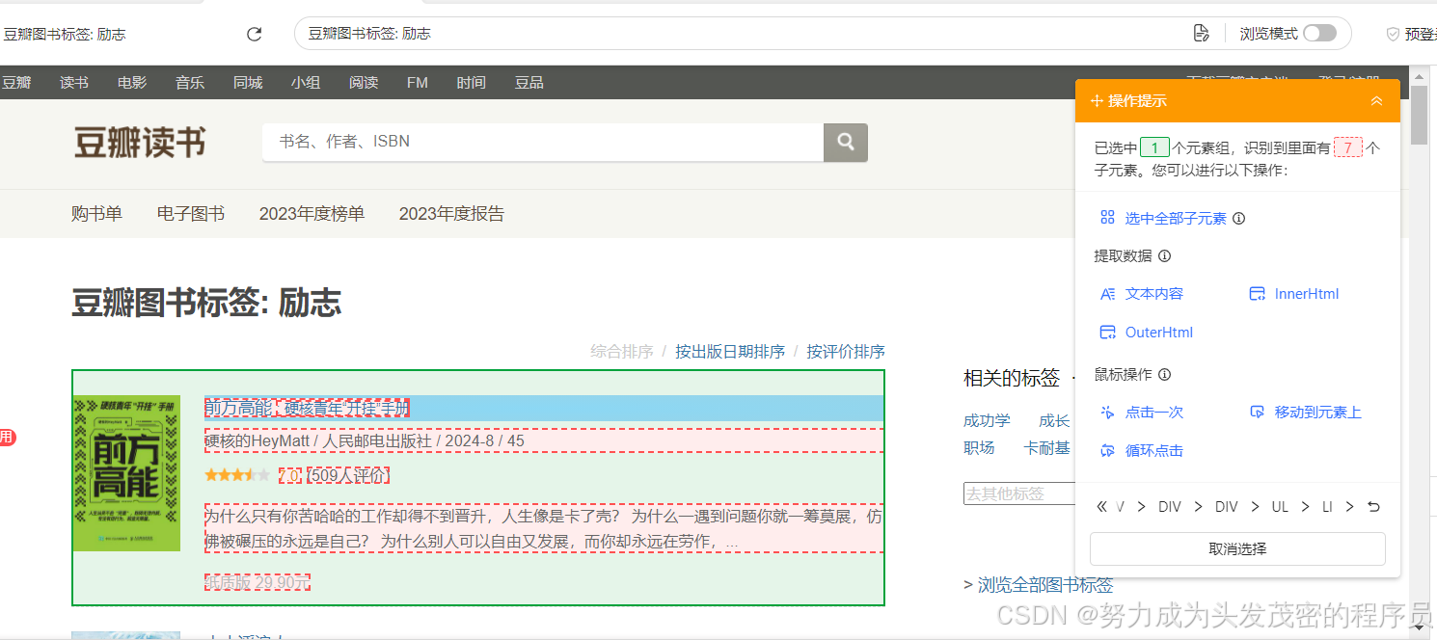Click the 取消选择 button
1437x640 pixels.
[x=1237, y=548]
